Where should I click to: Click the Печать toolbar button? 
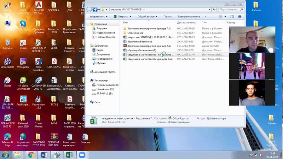(168, 16)
